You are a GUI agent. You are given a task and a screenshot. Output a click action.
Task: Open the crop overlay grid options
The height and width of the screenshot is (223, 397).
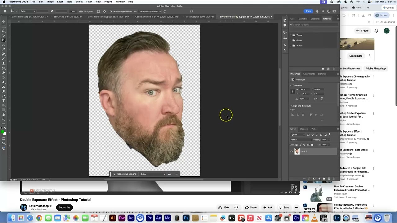coord(98,11)
